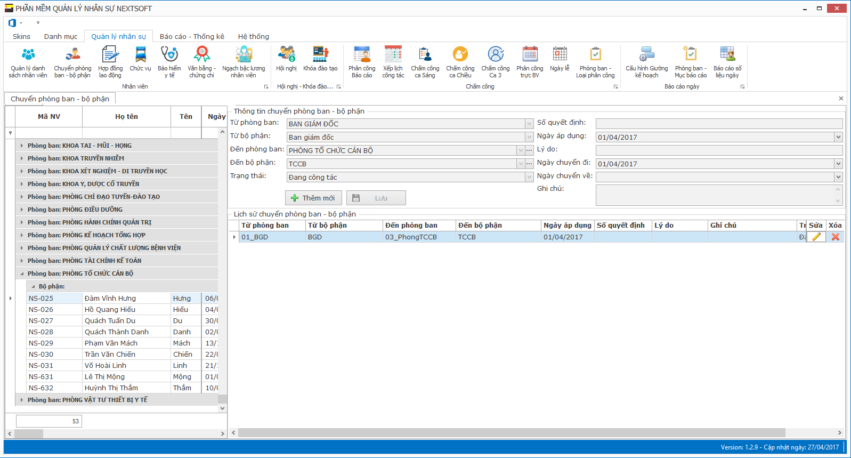Open the Trạng thái dropdown
Screen dimensions: 851x458
point(529,177)
